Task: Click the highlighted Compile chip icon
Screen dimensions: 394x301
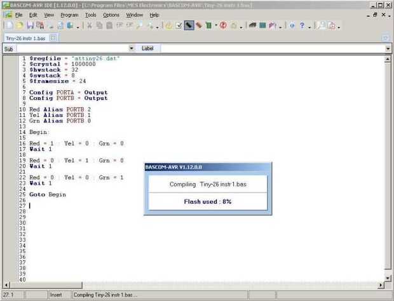Action: [x=189, y=25]
